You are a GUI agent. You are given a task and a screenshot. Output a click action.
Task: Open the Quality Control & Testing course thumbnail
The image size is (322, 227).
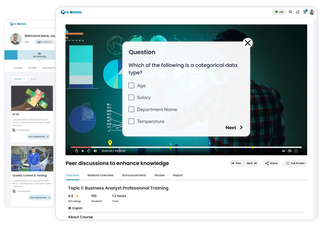click(32, 158)
